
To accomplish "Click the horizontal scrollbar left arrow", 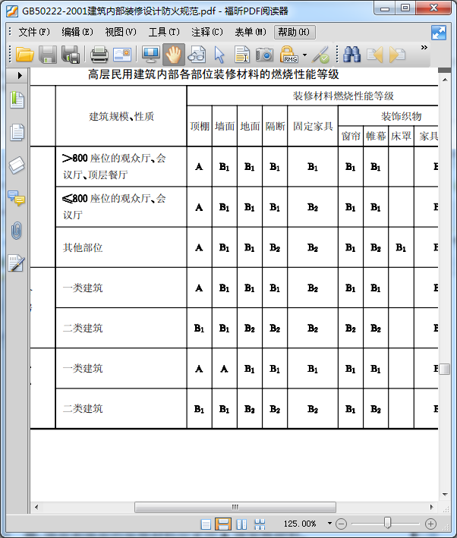I will pyautogui.click(x=36, y=507).
